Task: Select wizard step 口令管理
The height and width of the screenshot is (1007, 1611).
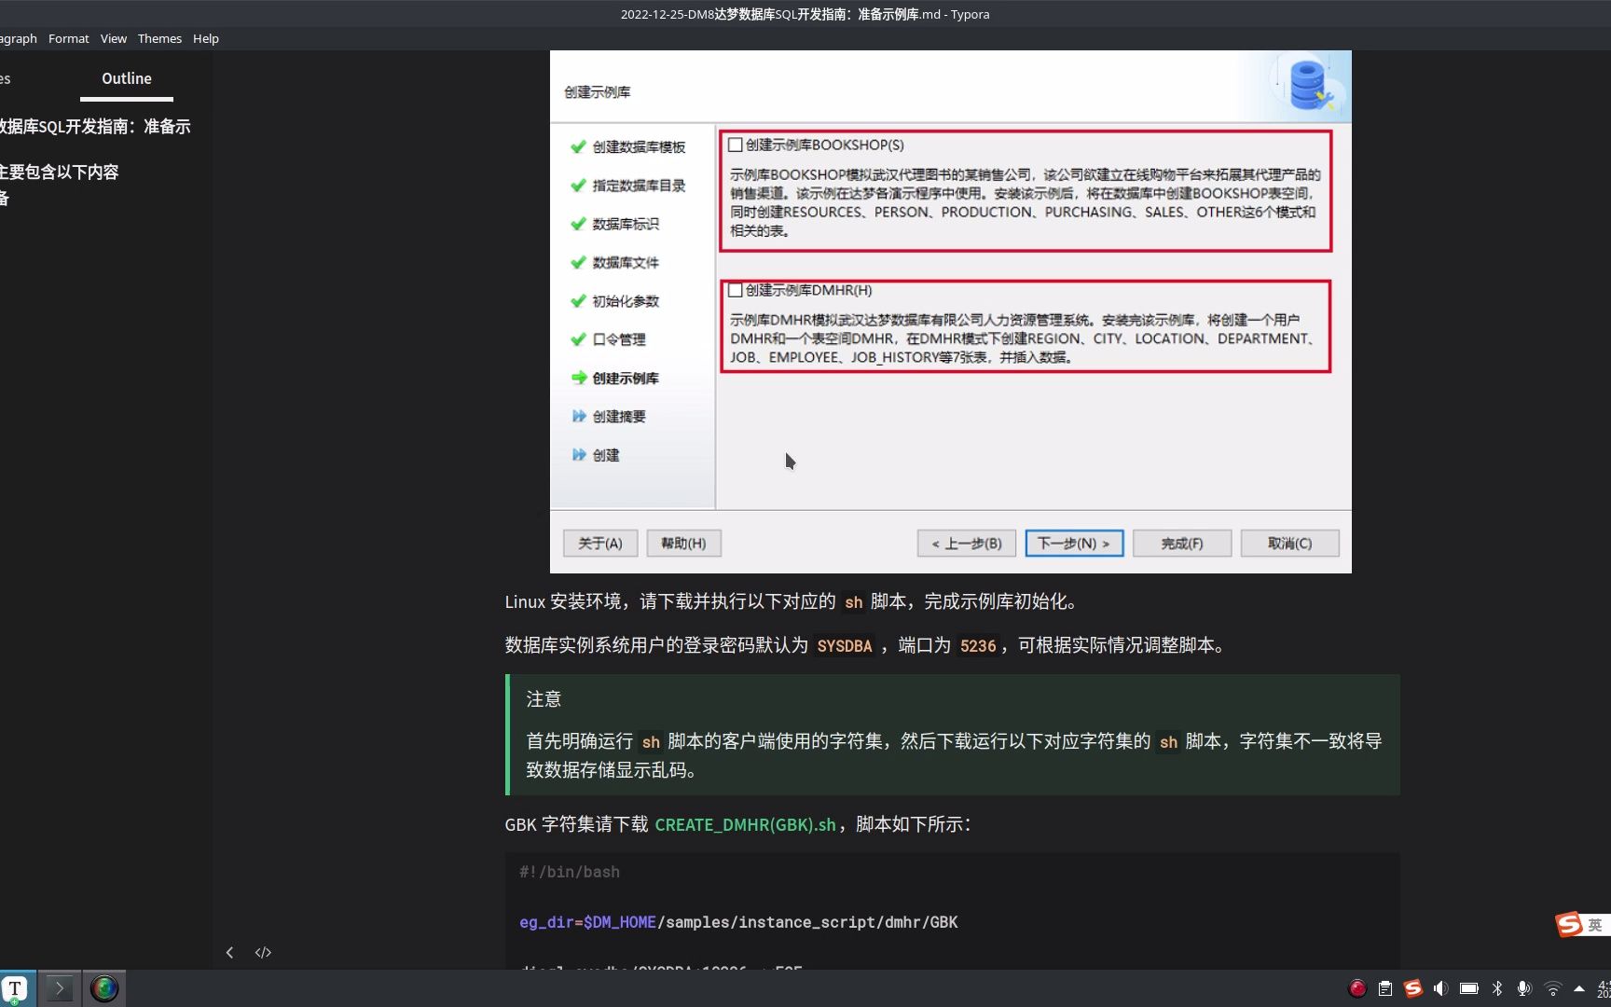Action: pyautogui.click(x=618, y=339)
